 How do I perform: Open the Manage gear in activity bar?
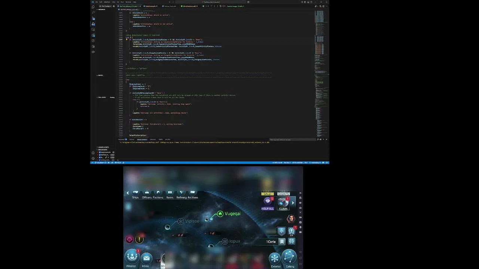[x=93, y=158]
